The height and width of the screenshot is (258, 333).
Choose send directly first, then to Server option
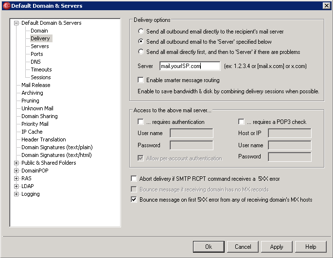click(141, 52)
